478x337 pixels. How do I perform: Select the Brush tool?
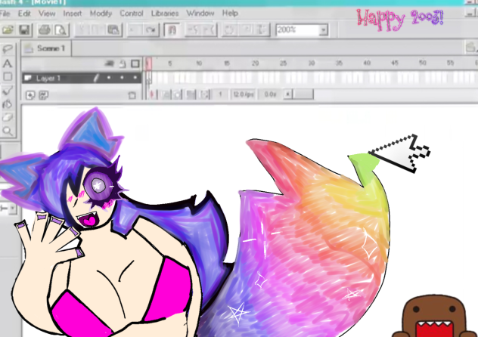(x=8, y=91)
